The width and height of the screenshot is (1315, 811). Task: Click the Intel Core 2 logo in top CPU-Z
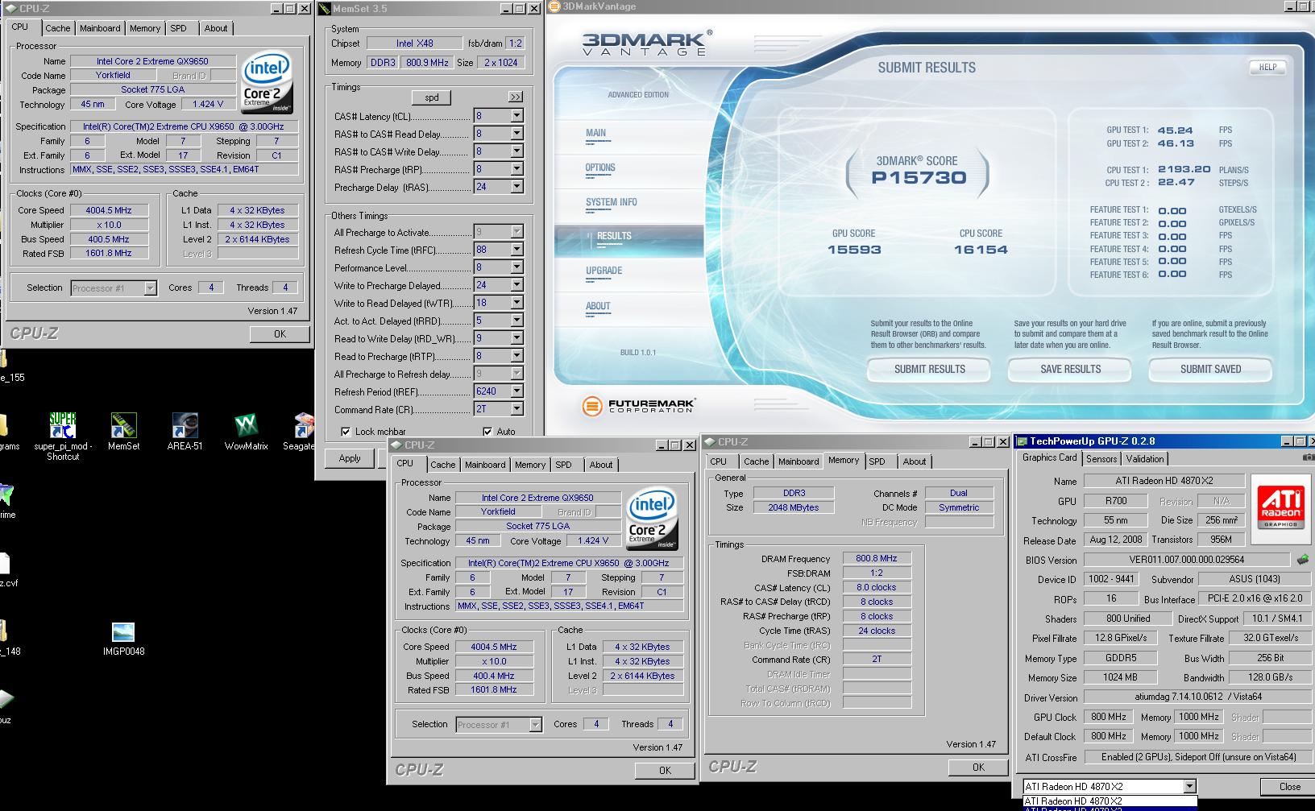point(267,82)
